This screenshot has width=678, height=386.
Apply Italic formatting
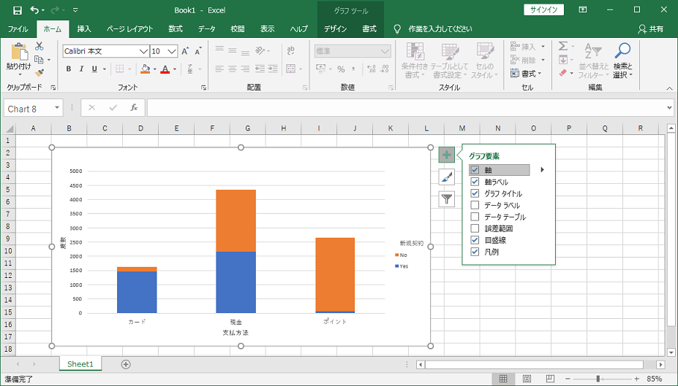click(82, 69)
